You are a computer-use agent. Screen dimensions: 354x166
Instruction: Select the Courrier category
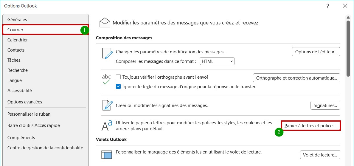click(x=46, y=30)
